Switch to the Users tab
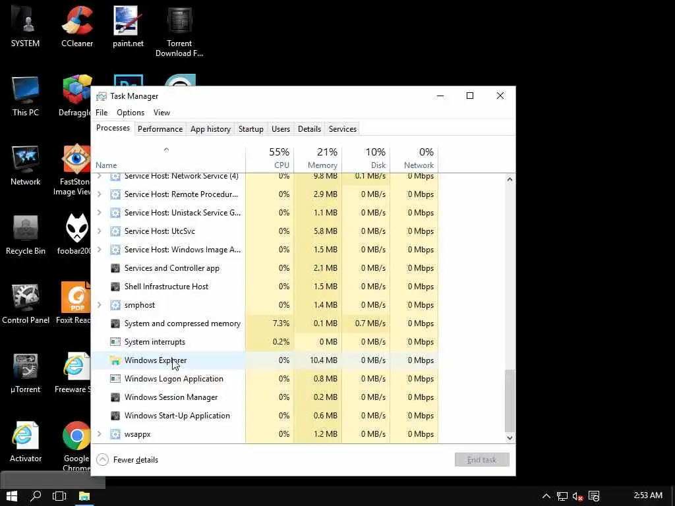This screenshot has height=506, width=675. pyautogui.click(x=281, y=129)
